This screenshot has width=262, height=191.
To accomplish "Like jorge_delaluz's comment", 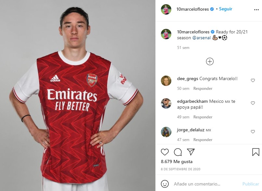I will point(253,132).
